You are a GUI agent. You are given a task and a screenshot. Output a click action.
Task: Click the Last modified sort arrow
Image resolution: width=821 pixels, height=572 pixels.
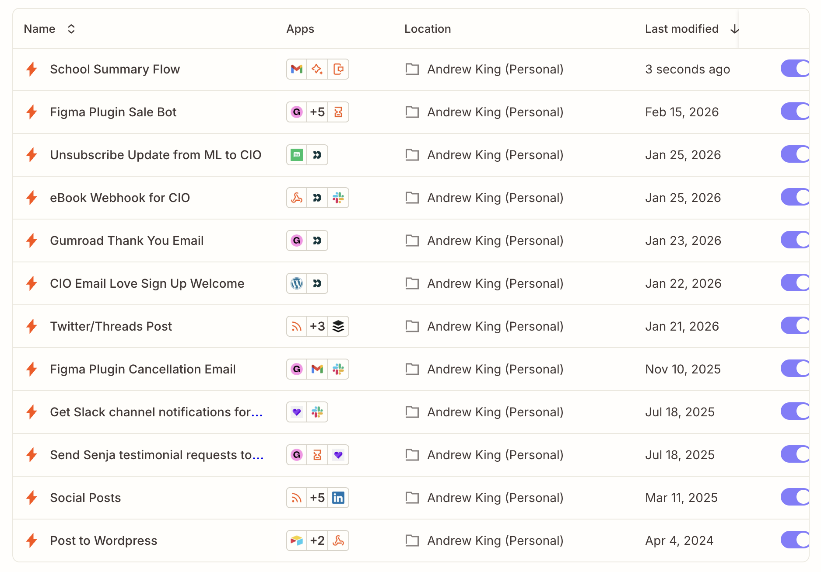coord(734,28)
